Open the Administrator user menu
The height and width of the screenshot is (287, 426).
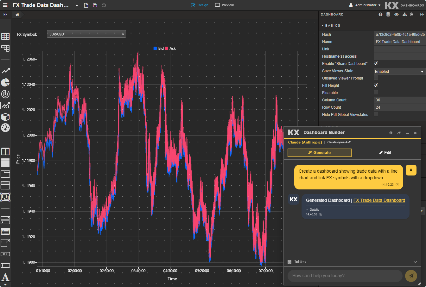365,5
